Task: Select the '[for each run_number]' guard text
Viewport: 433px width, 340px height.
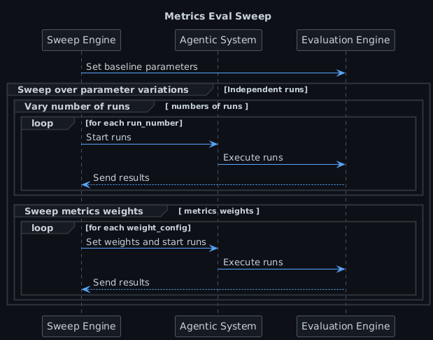Action: (x=134, y=123)
